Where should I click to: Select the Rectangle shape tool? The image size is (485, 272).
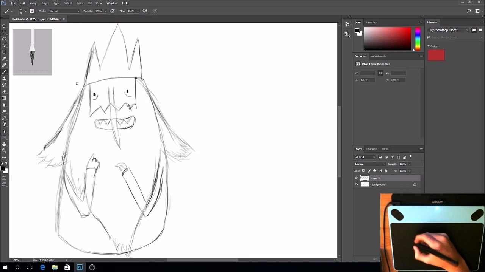pos(4,138)
